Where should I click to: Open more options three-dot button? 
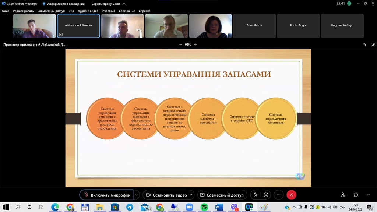(x=279, y=195)
